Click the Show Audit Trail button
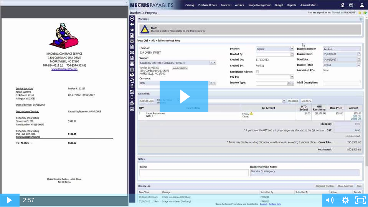 (x=345, y=186)
